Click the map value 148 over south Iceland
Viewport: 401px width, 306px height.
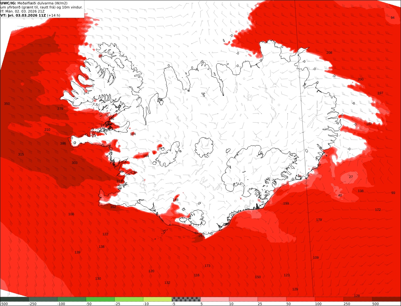pyautogui.click(x=175, y=200)
